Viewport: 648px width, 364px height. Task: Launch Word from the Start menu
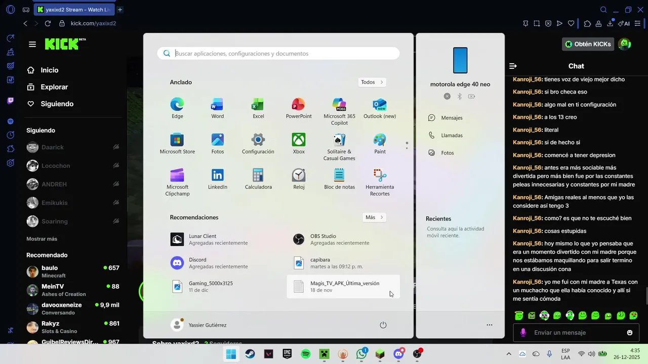pos(218,109)
